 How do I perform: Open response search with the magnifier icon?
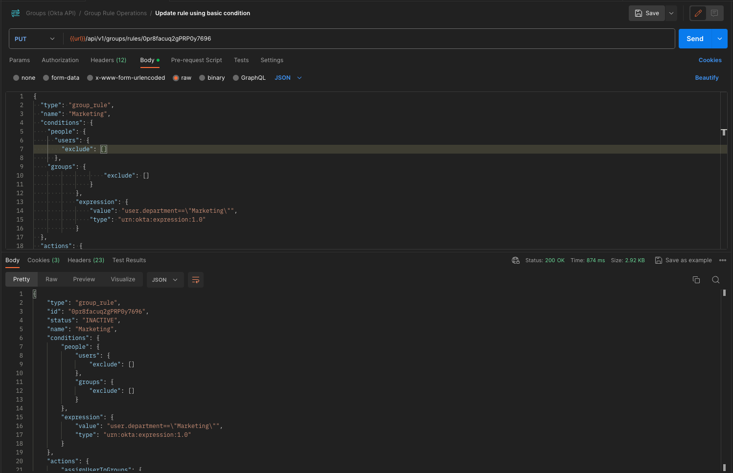(716, 279)
